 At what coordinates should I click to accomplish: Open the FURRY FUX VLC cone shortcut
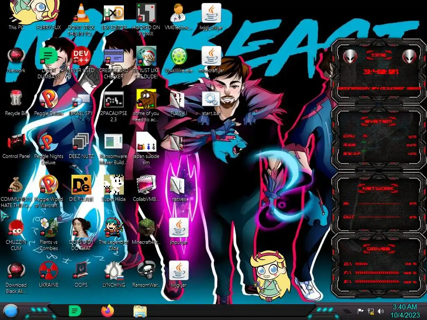click(x=81, y=13)
